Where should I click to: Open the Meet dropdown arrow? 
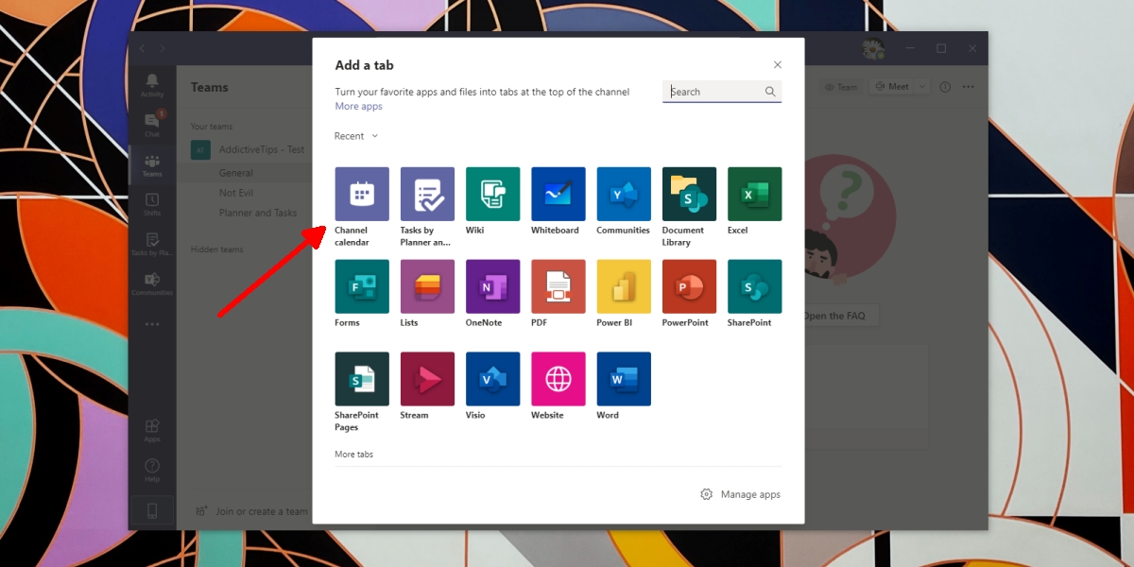click(x=921, y=87)
